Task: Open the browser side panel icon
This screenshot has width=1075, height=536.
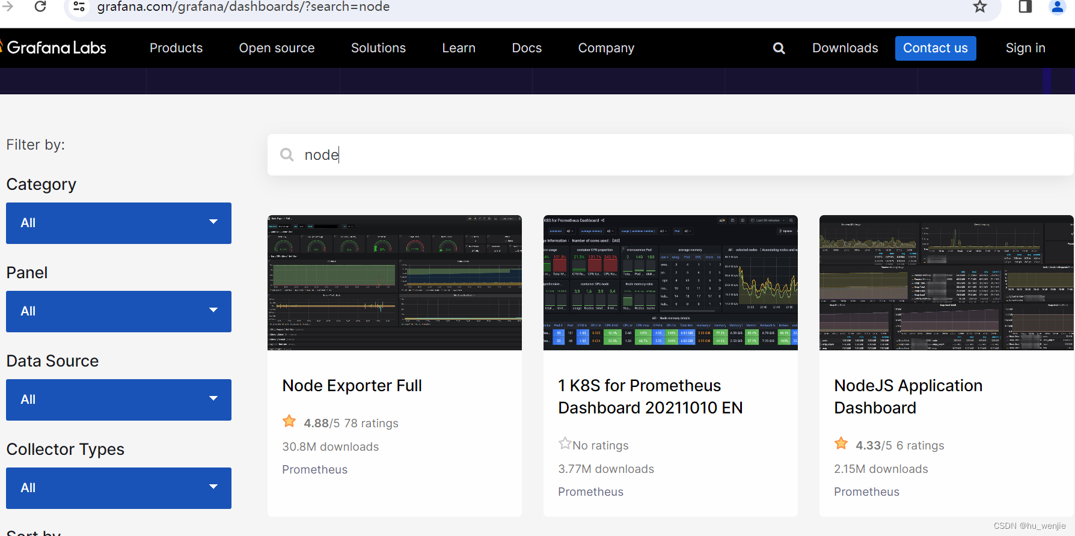Action: (x=1025, y=7)
